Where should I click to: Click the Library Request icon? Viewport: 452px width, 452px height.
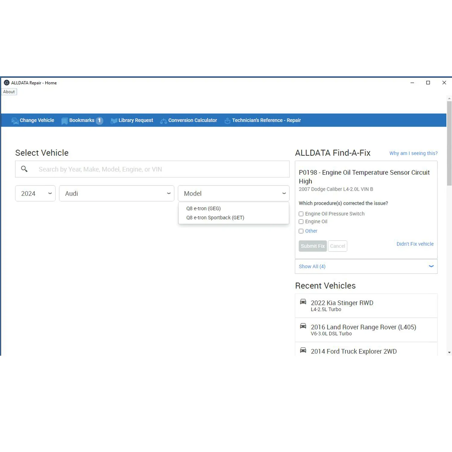[x=114, y=121]
